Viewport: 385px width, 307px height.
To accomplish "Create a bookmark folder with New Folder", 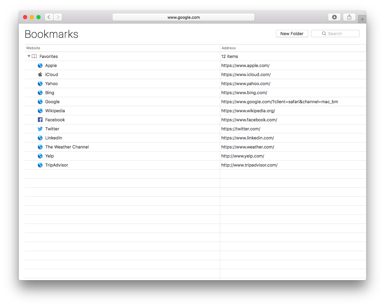I will [292, 34].
